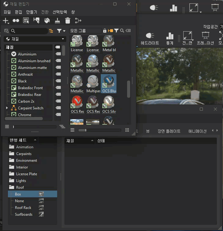Click the orange tag icon in preview toolbar
Image resolution: width=223 pixels, height=231 pixels.
111,31
